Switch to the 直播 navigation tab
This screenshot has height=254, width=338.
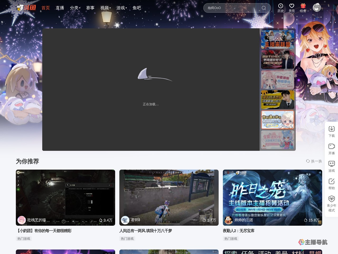point(60,8)
